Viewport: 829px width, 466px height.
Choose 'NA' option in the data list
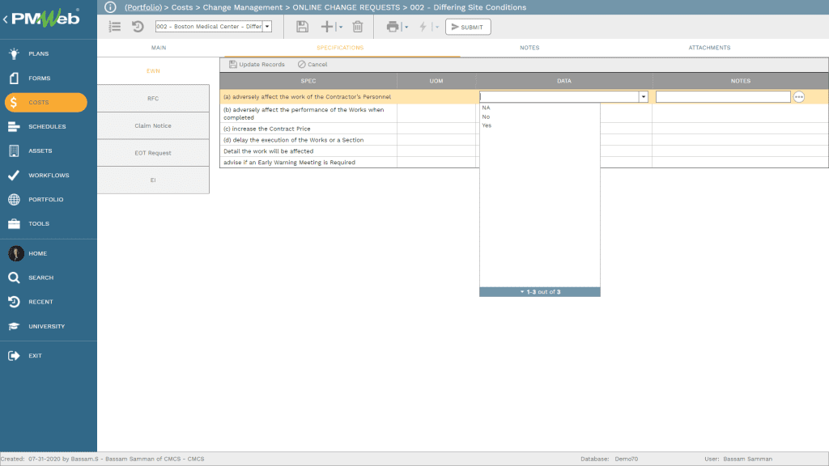pyautogui.click(x=486, y=107)
